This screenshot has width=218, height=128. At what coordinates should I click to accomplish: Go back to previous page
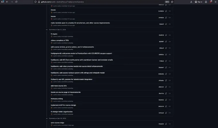(7, 2)
